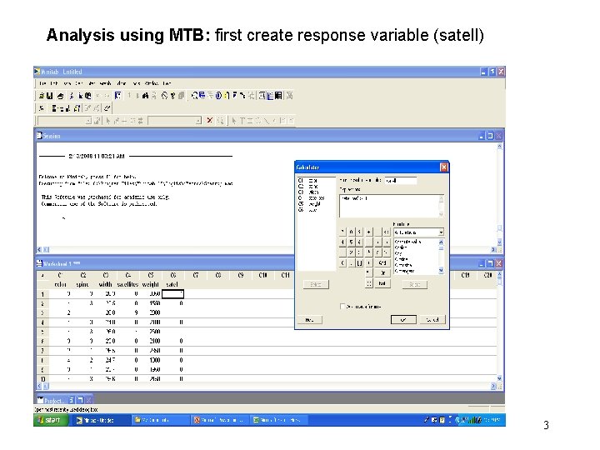Open the File menu
This screenshot has width=600, height=450.
tap(42, 83)
